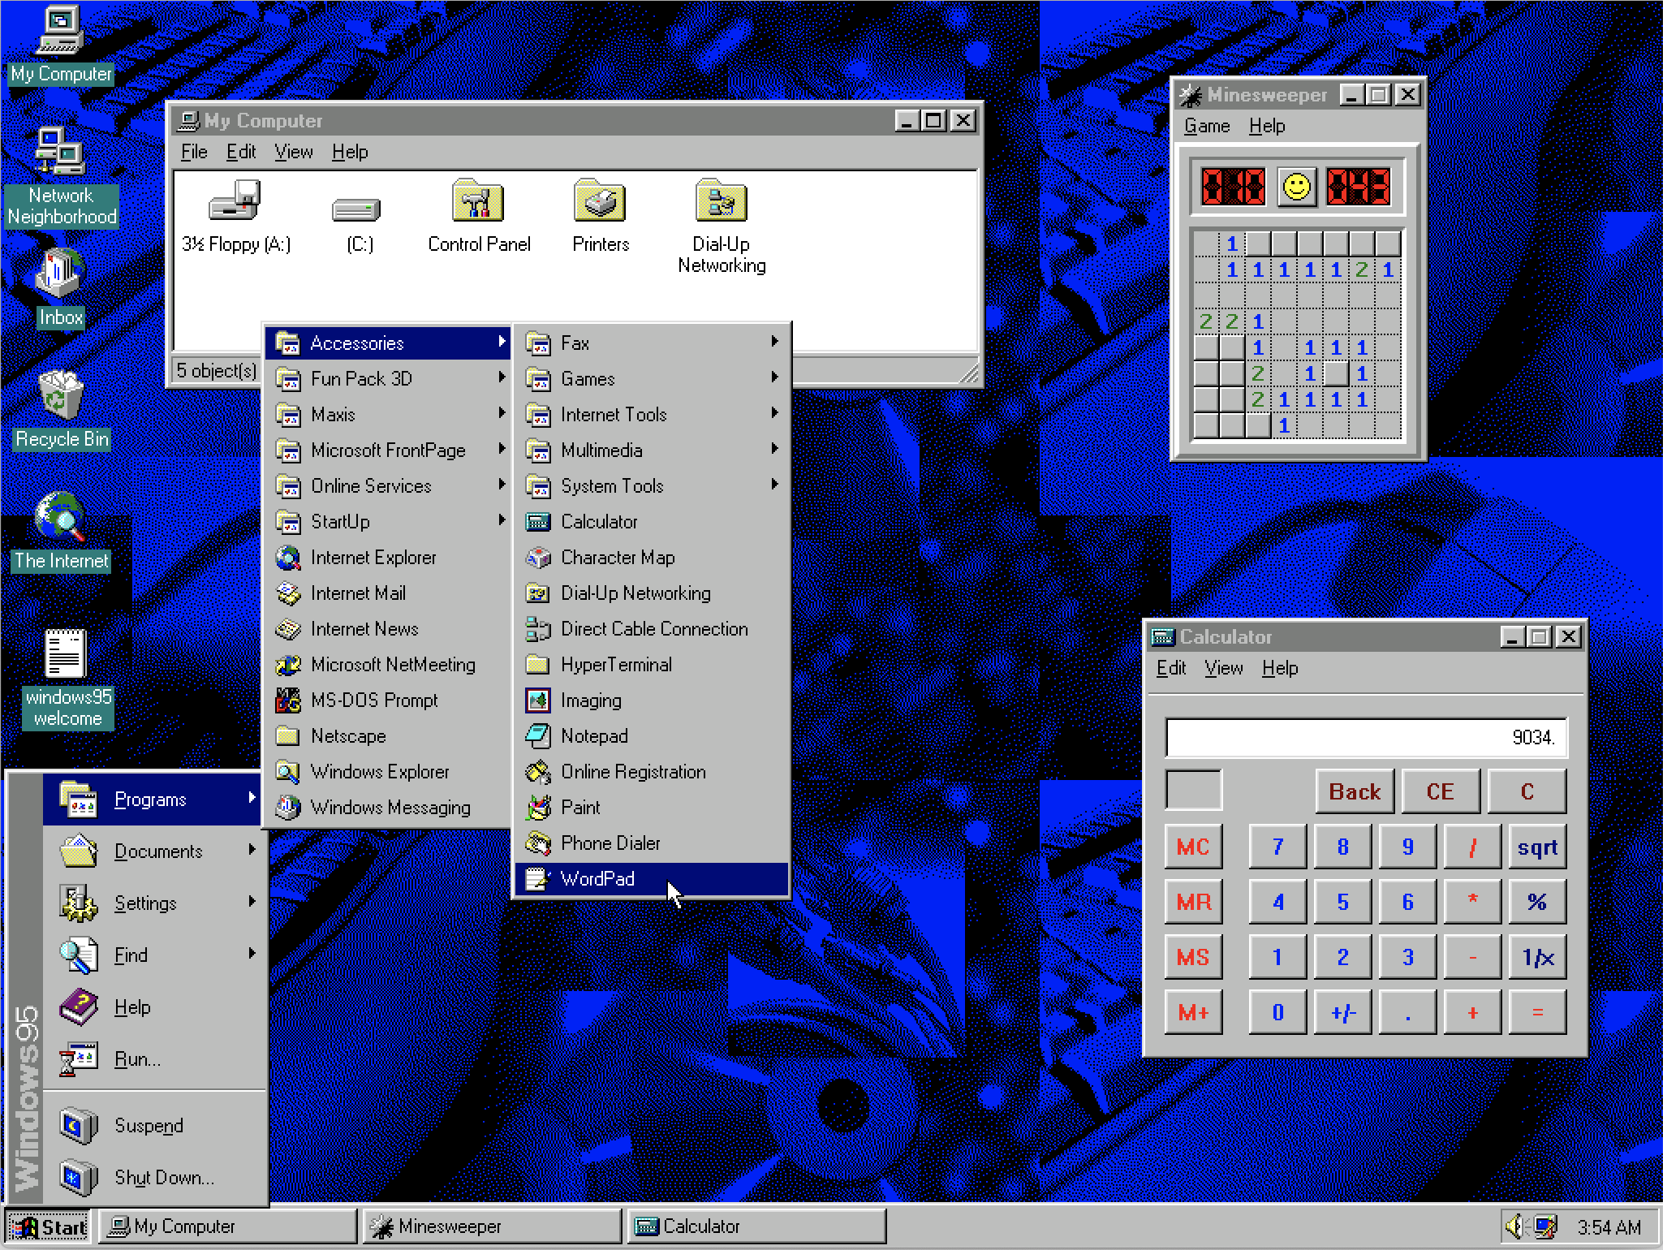Open the Game menu in Minesweeper
Viewport: 1663px width, 1250px height.
[1206, 126]
